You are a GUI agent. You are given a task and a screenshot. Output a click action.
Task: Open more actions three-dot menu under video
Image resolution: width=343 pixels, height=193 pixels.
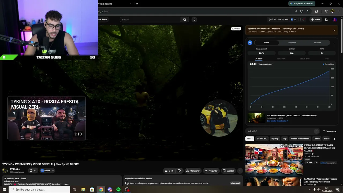(240, 171)
